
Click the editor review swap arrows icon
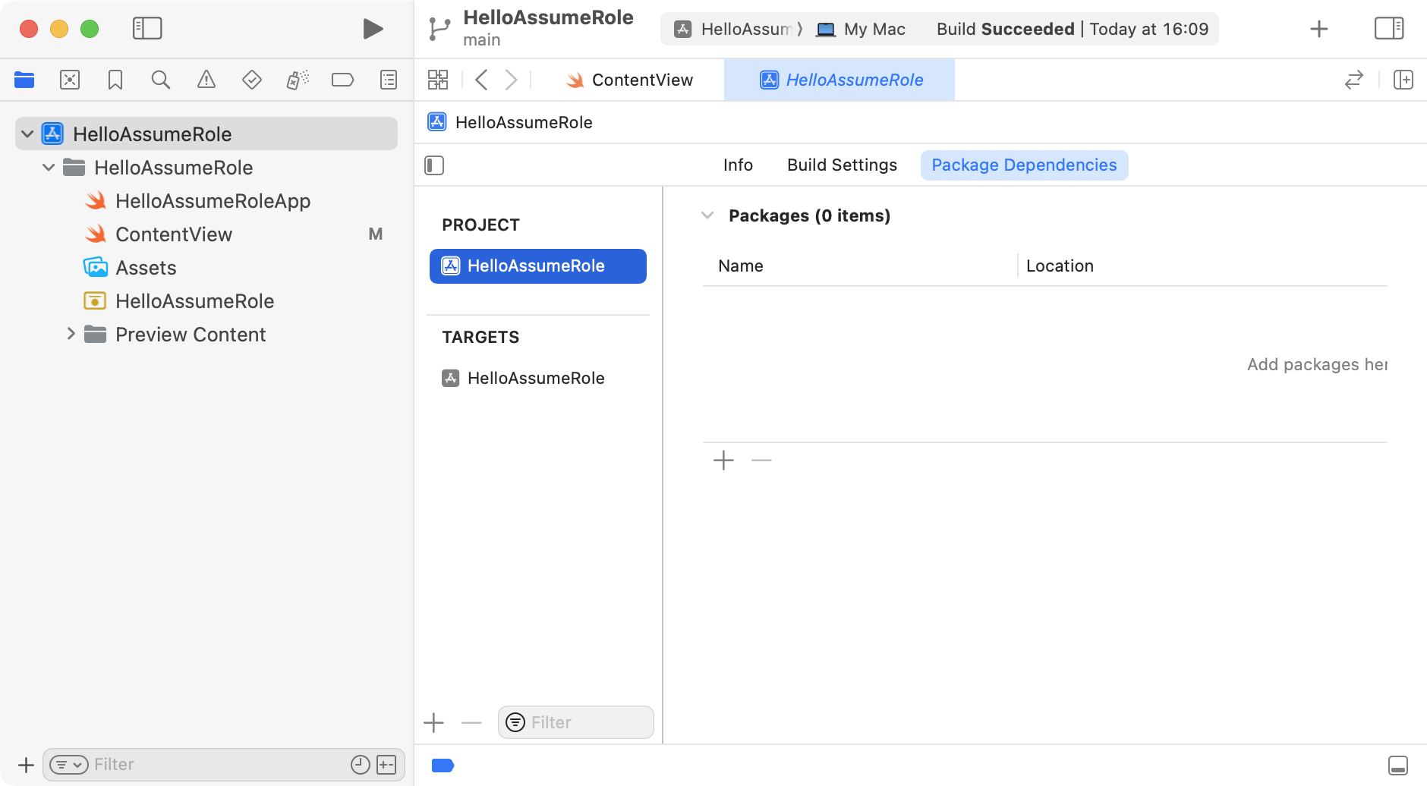(1354, 80)
